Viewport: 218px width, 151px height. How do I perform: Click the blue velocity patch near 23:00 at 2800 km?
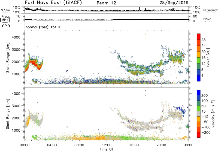pos(181,109)
